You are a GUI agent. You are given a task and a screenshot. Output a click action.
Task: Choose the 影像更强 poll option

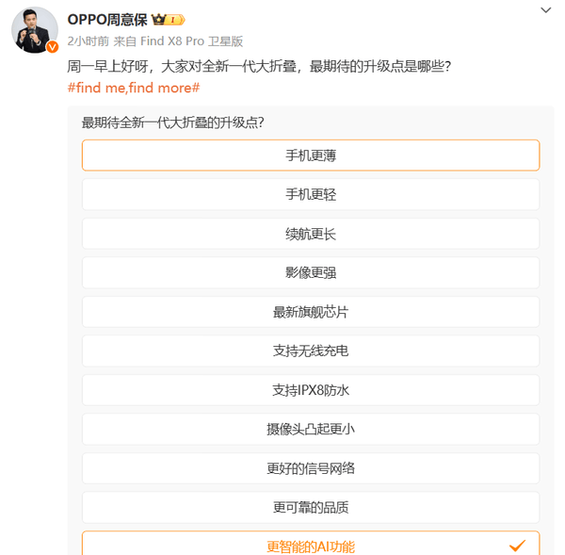pos(311,272)
